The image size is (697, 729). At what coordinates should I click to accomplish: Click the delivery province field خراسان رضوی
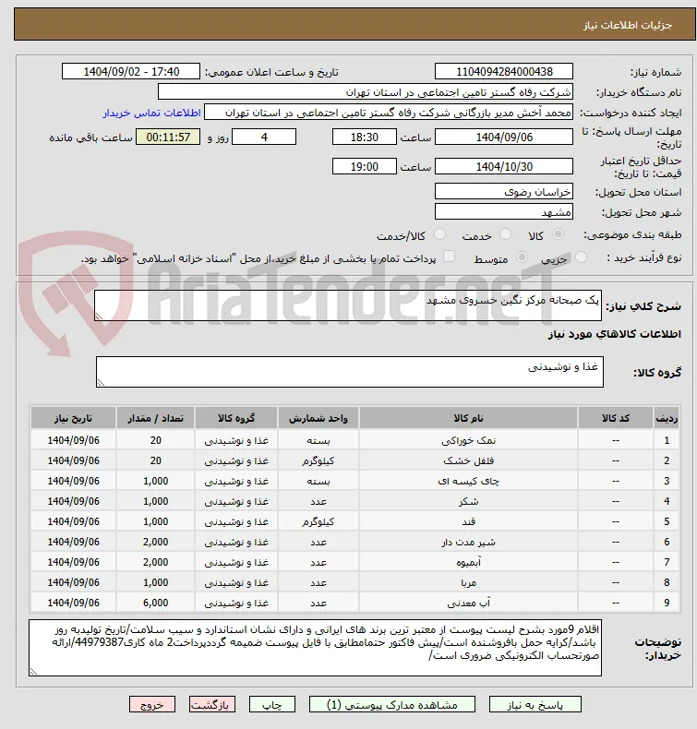point(503,192)
